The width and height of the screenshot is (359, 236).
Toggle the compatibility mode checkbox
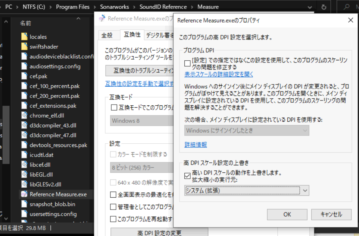point(114,107)
